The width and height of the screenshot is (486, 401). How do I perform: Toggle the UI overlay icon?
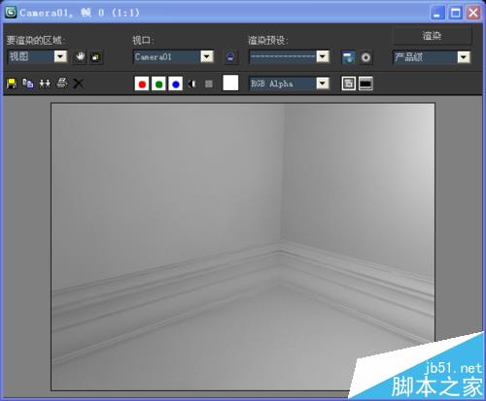click(x=349, y=84)
